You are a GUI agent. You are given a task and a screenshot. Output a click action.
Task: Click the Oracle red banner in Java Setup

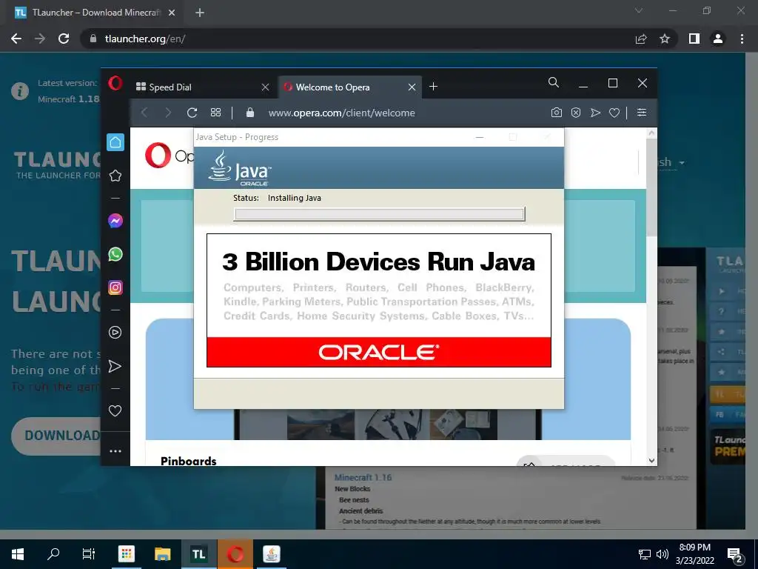(379, 352)
